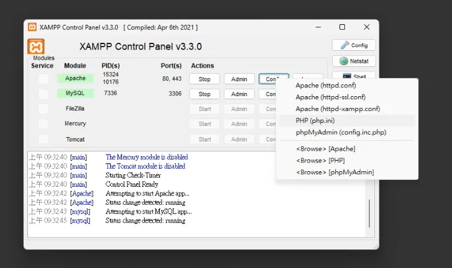Click log line 'Starting Check-Timer'
This screenshot has width=452, height=268.
coord(133,175)
